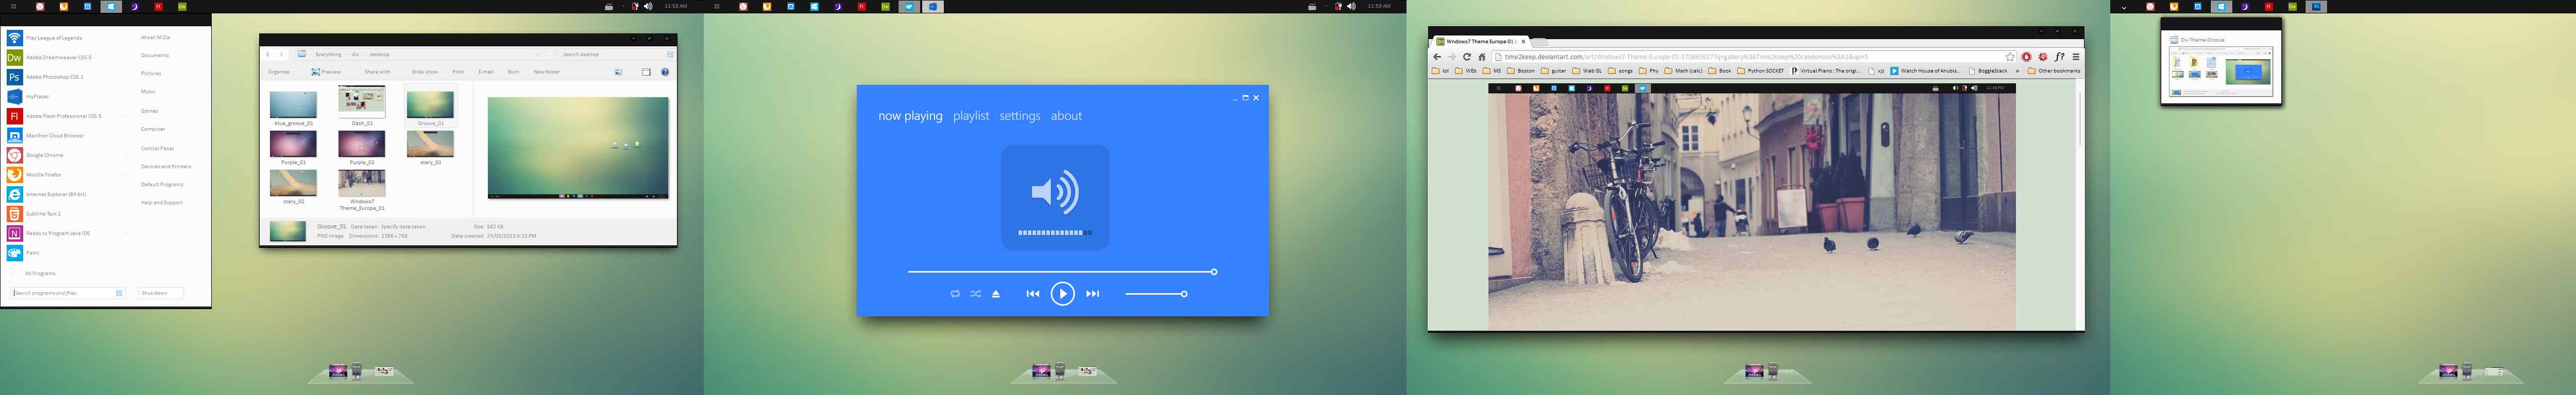
Task: Open the Python SOCKET bookmark folder
Action: [1760, 71]
